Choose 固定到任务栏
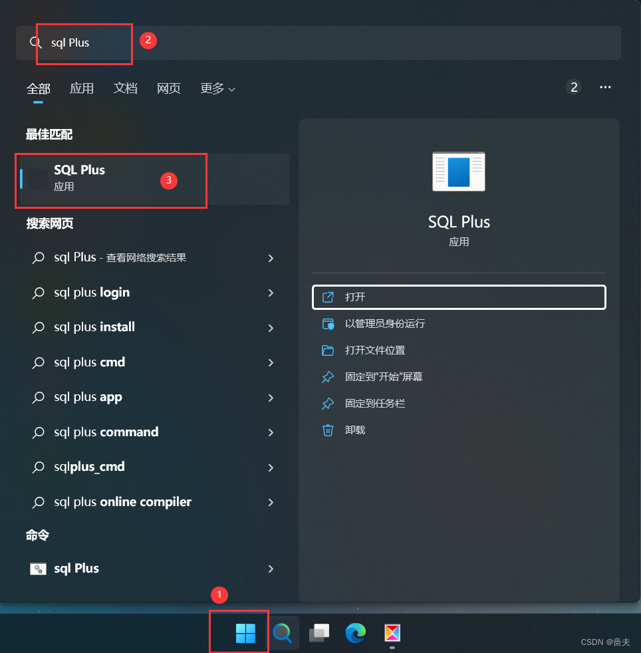 (459, 404)
